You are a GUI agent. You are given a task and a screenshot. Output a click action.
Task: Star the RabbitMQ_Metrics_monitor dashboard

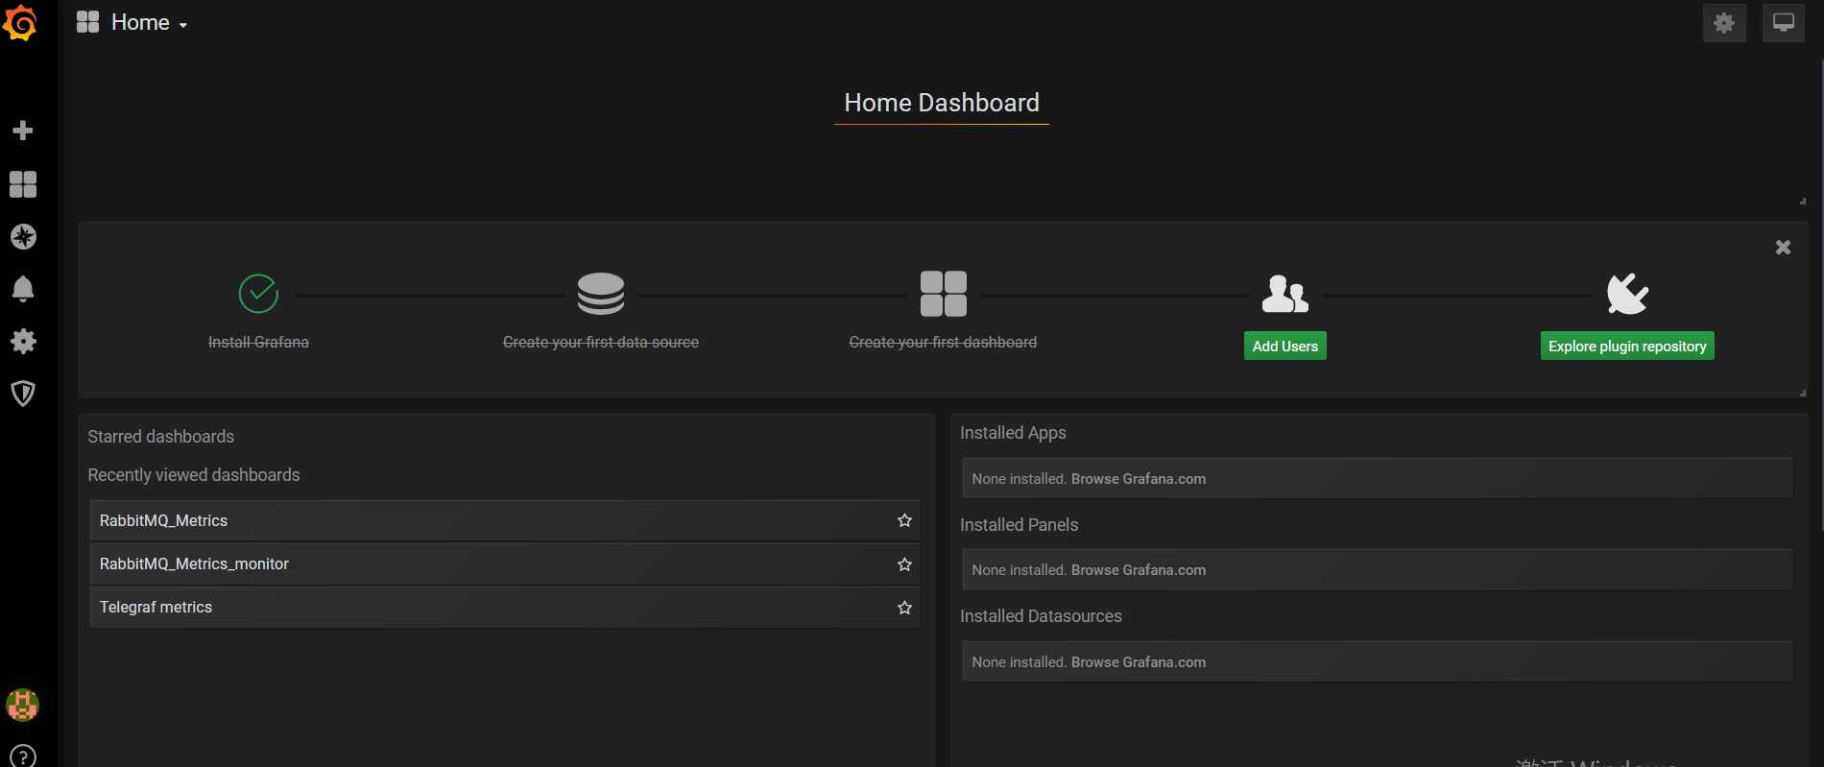pyautogui.click(x=904, y=564)
